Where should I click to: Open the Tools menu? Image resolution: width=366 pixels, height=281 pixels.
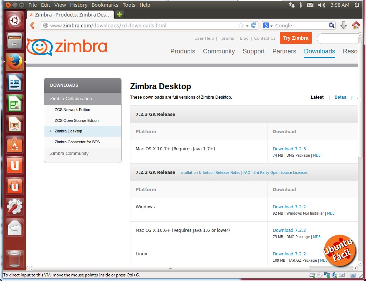[129, 5]
